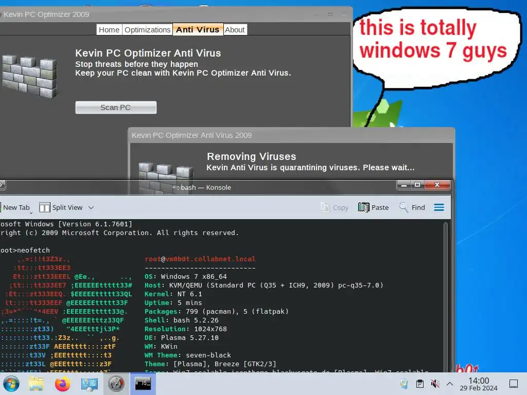The image size is (527, 395).
Task: Click the 'Removing Viruses' heading
Action: click(251, 156)
